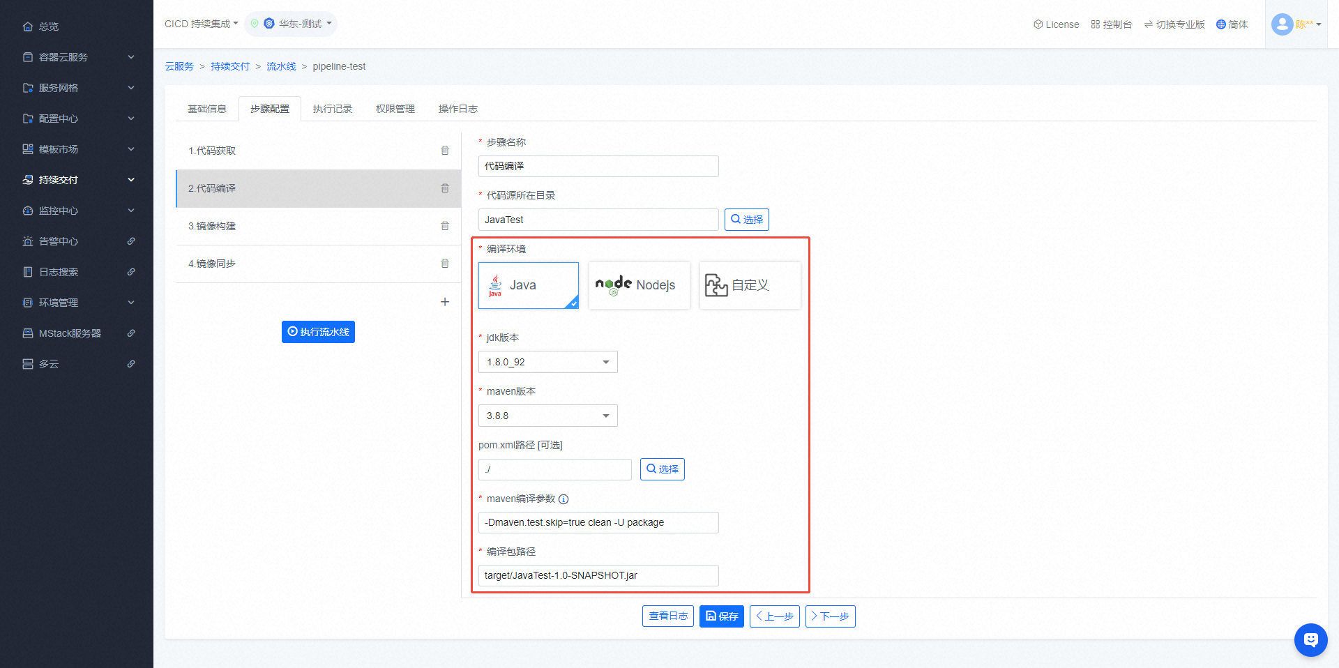The height and width of the screenshot is (668, 1339).
Task: Pick the 自定义 compile environment option
Action: coord(750,285)
